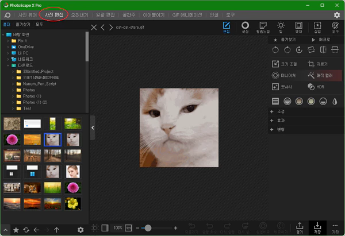
Task: Go to the next image arrow
Action: (111, 28)
